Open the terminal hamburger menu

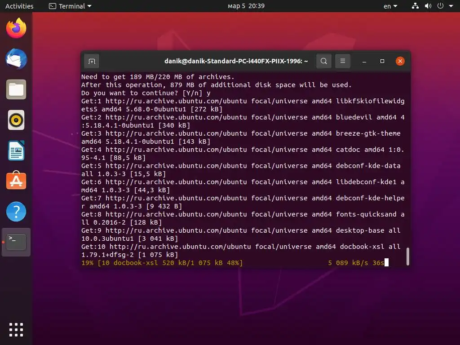342,61
